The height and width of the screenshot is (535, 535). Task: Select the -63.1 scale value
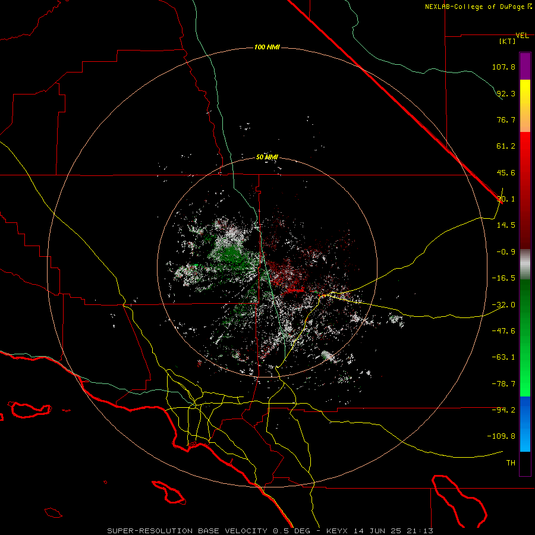click(x=503, y=357)
